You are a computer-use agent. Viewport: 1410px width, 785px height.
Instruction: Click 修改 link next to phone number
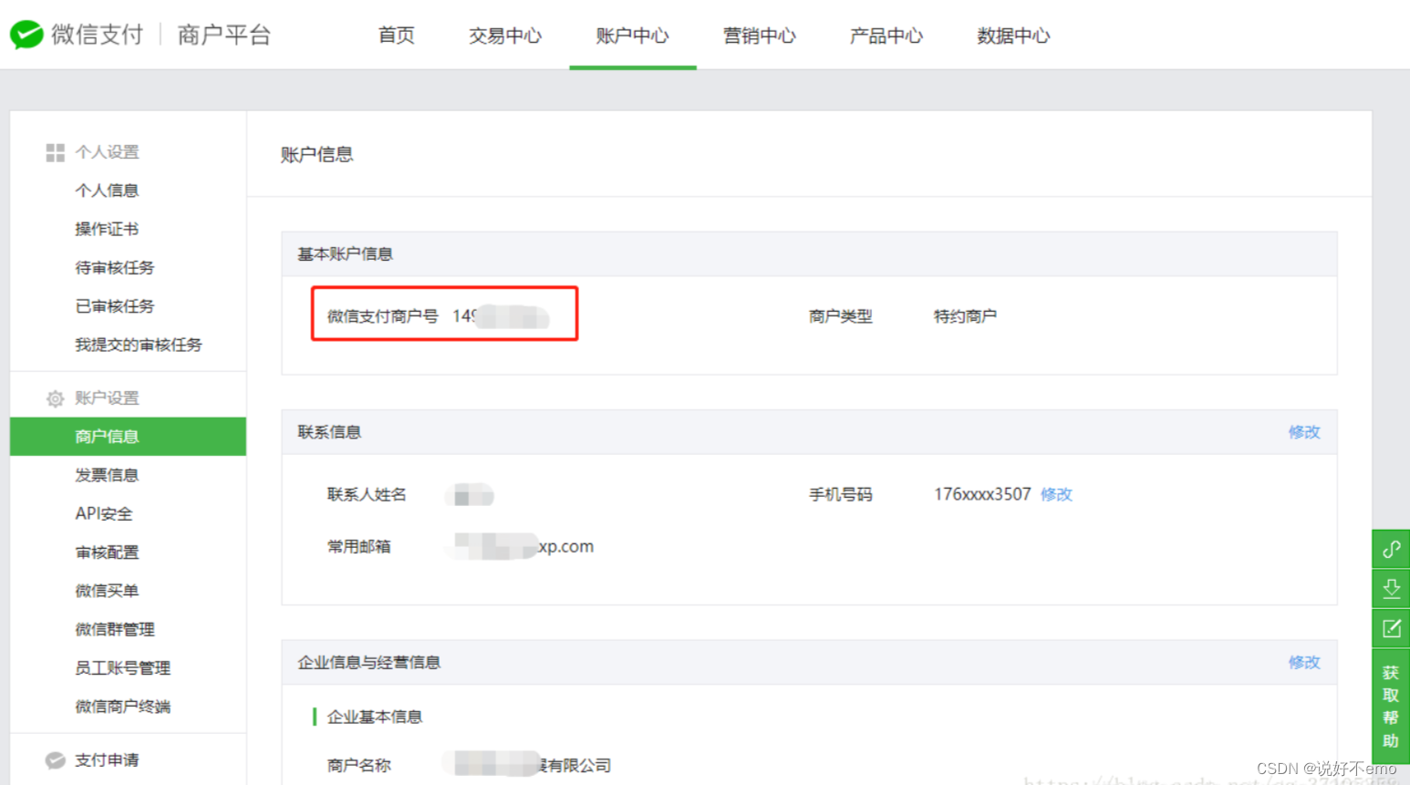[1056, 494]
